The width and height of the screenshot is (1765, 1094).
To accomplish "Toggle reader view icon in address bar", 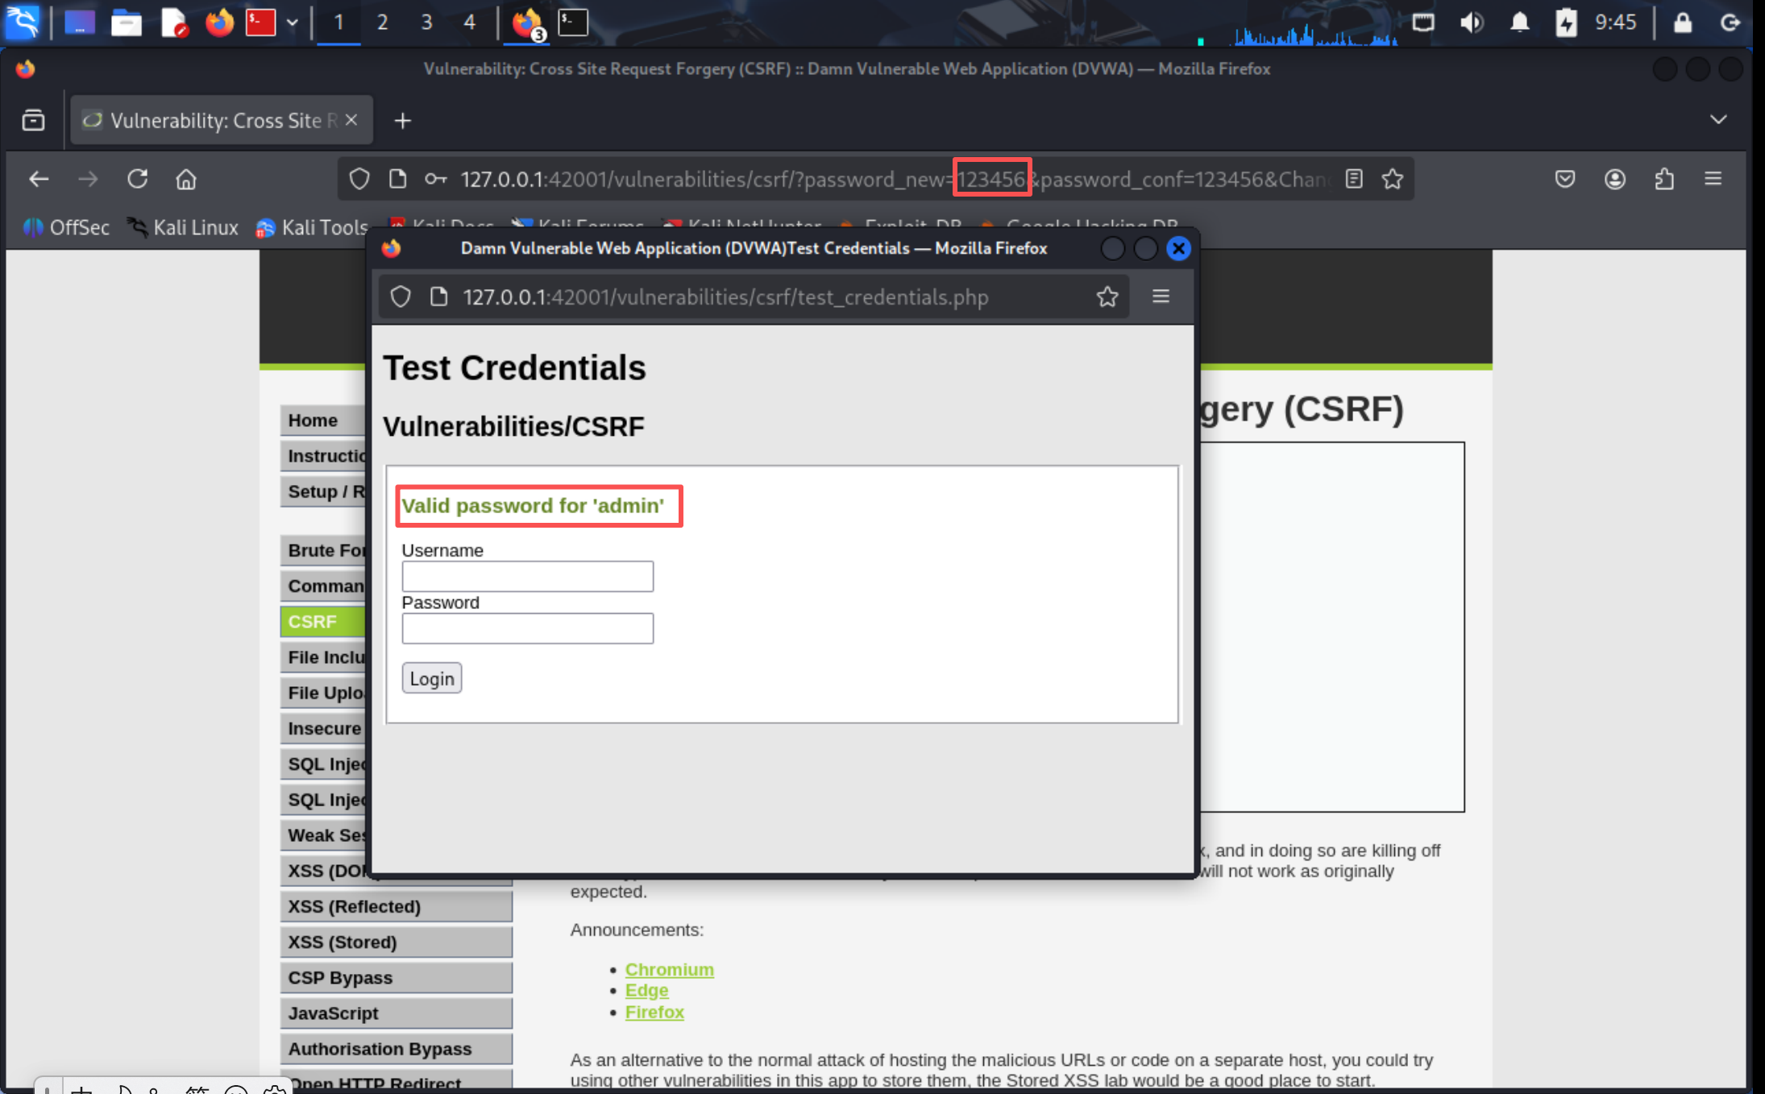I will pyautogui.click(x=1354, y=179).
